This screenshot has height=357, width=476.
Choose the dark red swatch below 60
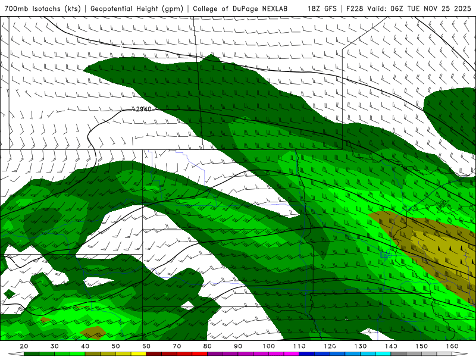pyautogui.click(x=154, y=354)
